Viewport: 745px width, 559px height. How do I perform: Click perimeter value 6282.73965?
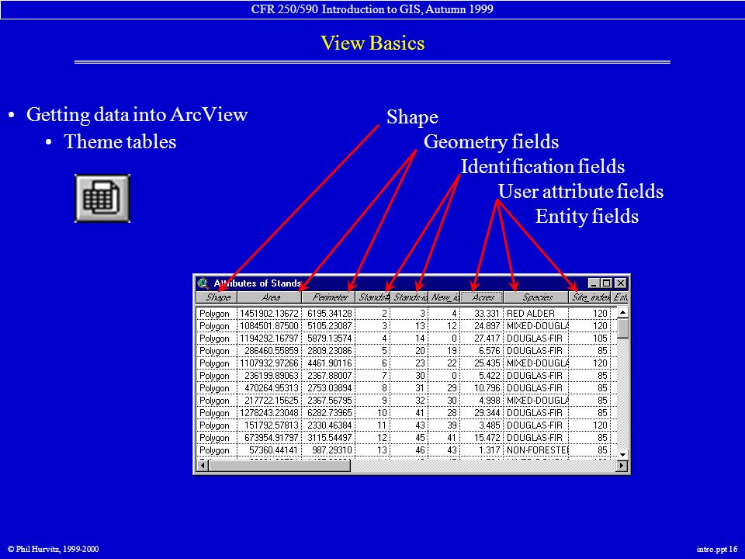329,413
